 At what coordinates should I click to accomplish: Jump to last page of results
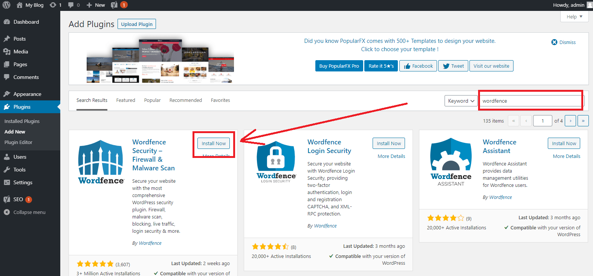click(x=583, y=121)
